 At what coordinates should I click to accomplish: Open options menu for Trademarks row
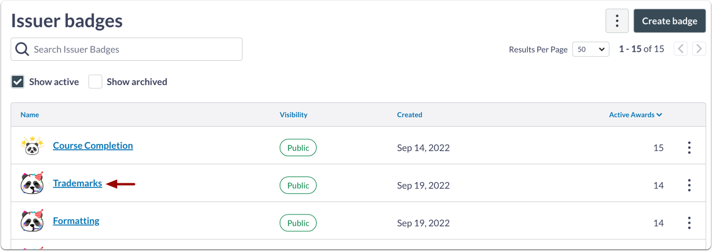point(689,185)
